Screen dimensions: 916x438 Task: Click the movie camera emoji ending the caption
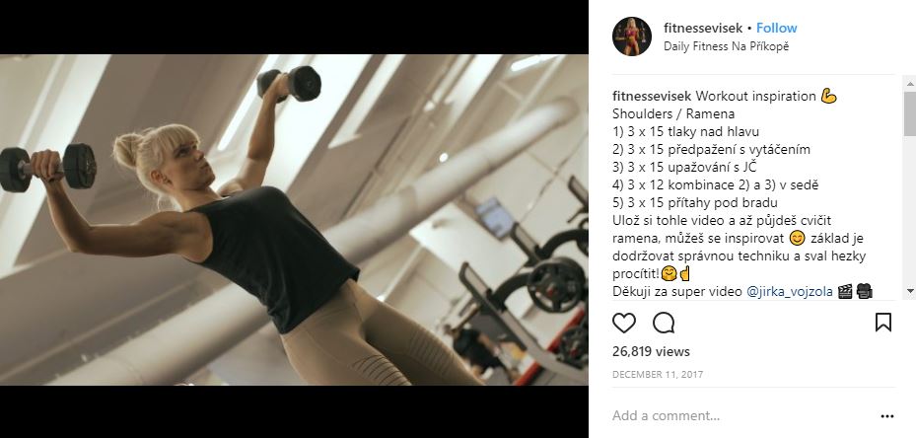tap(864, 291)
